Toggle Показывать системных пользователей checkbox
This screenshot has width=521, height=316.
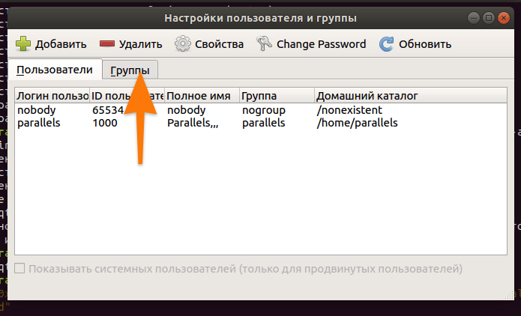pos(19,268)
